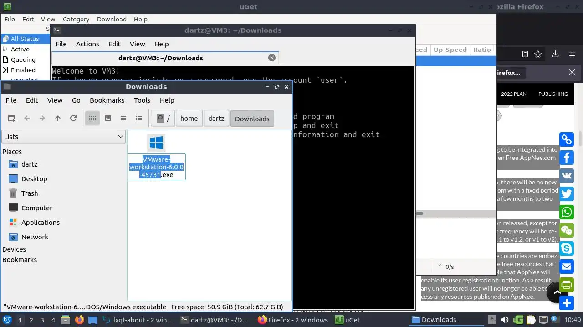Open Tools menu in file manager
Image resolution: width=583 pixels, height=327 pixels.
click(x=142, y=100)
